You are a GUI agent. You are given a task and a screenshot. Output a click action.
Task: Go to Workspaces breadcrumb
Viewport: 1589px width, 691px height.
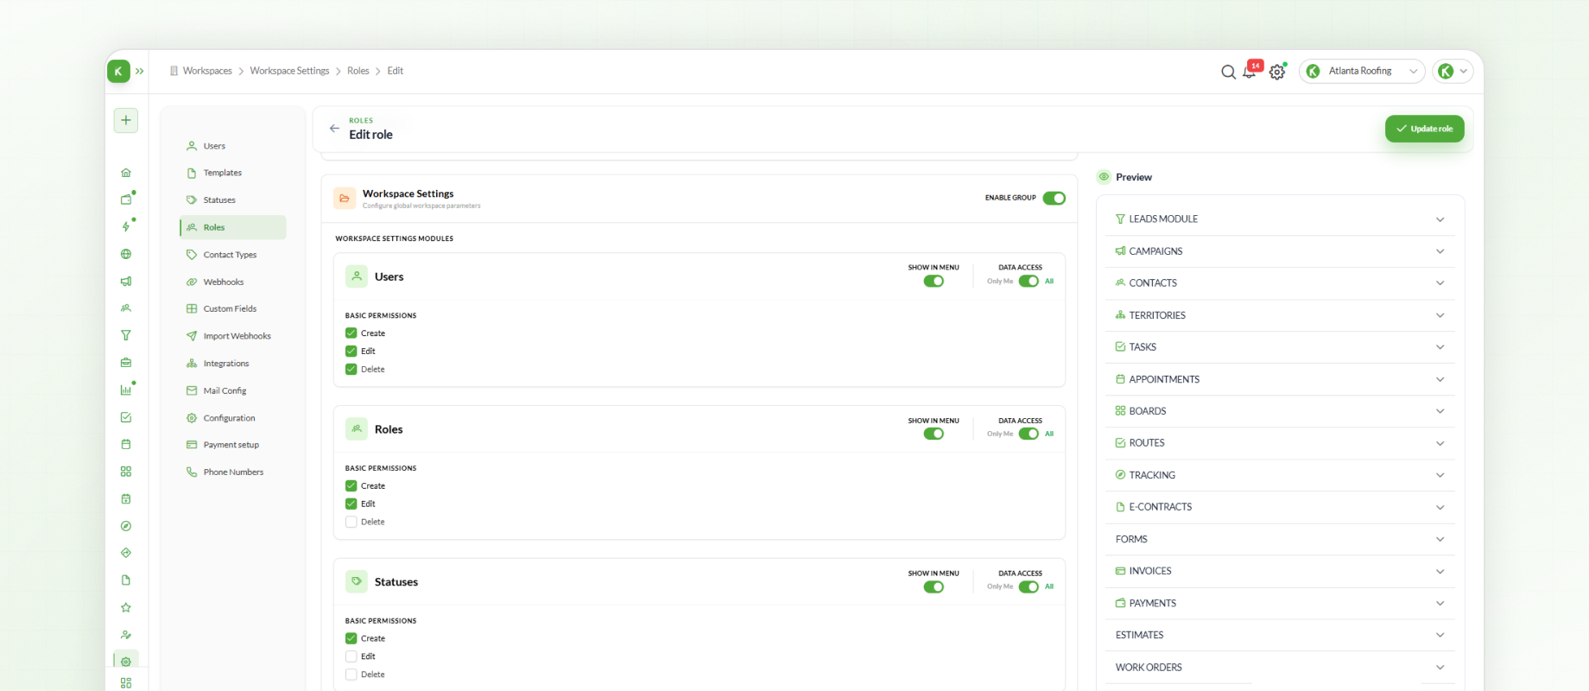click(x=207, y=71)
